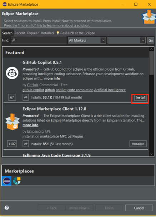Click the scrollbar up arrow
Viewport: 156px width, 217px height.
151,49
